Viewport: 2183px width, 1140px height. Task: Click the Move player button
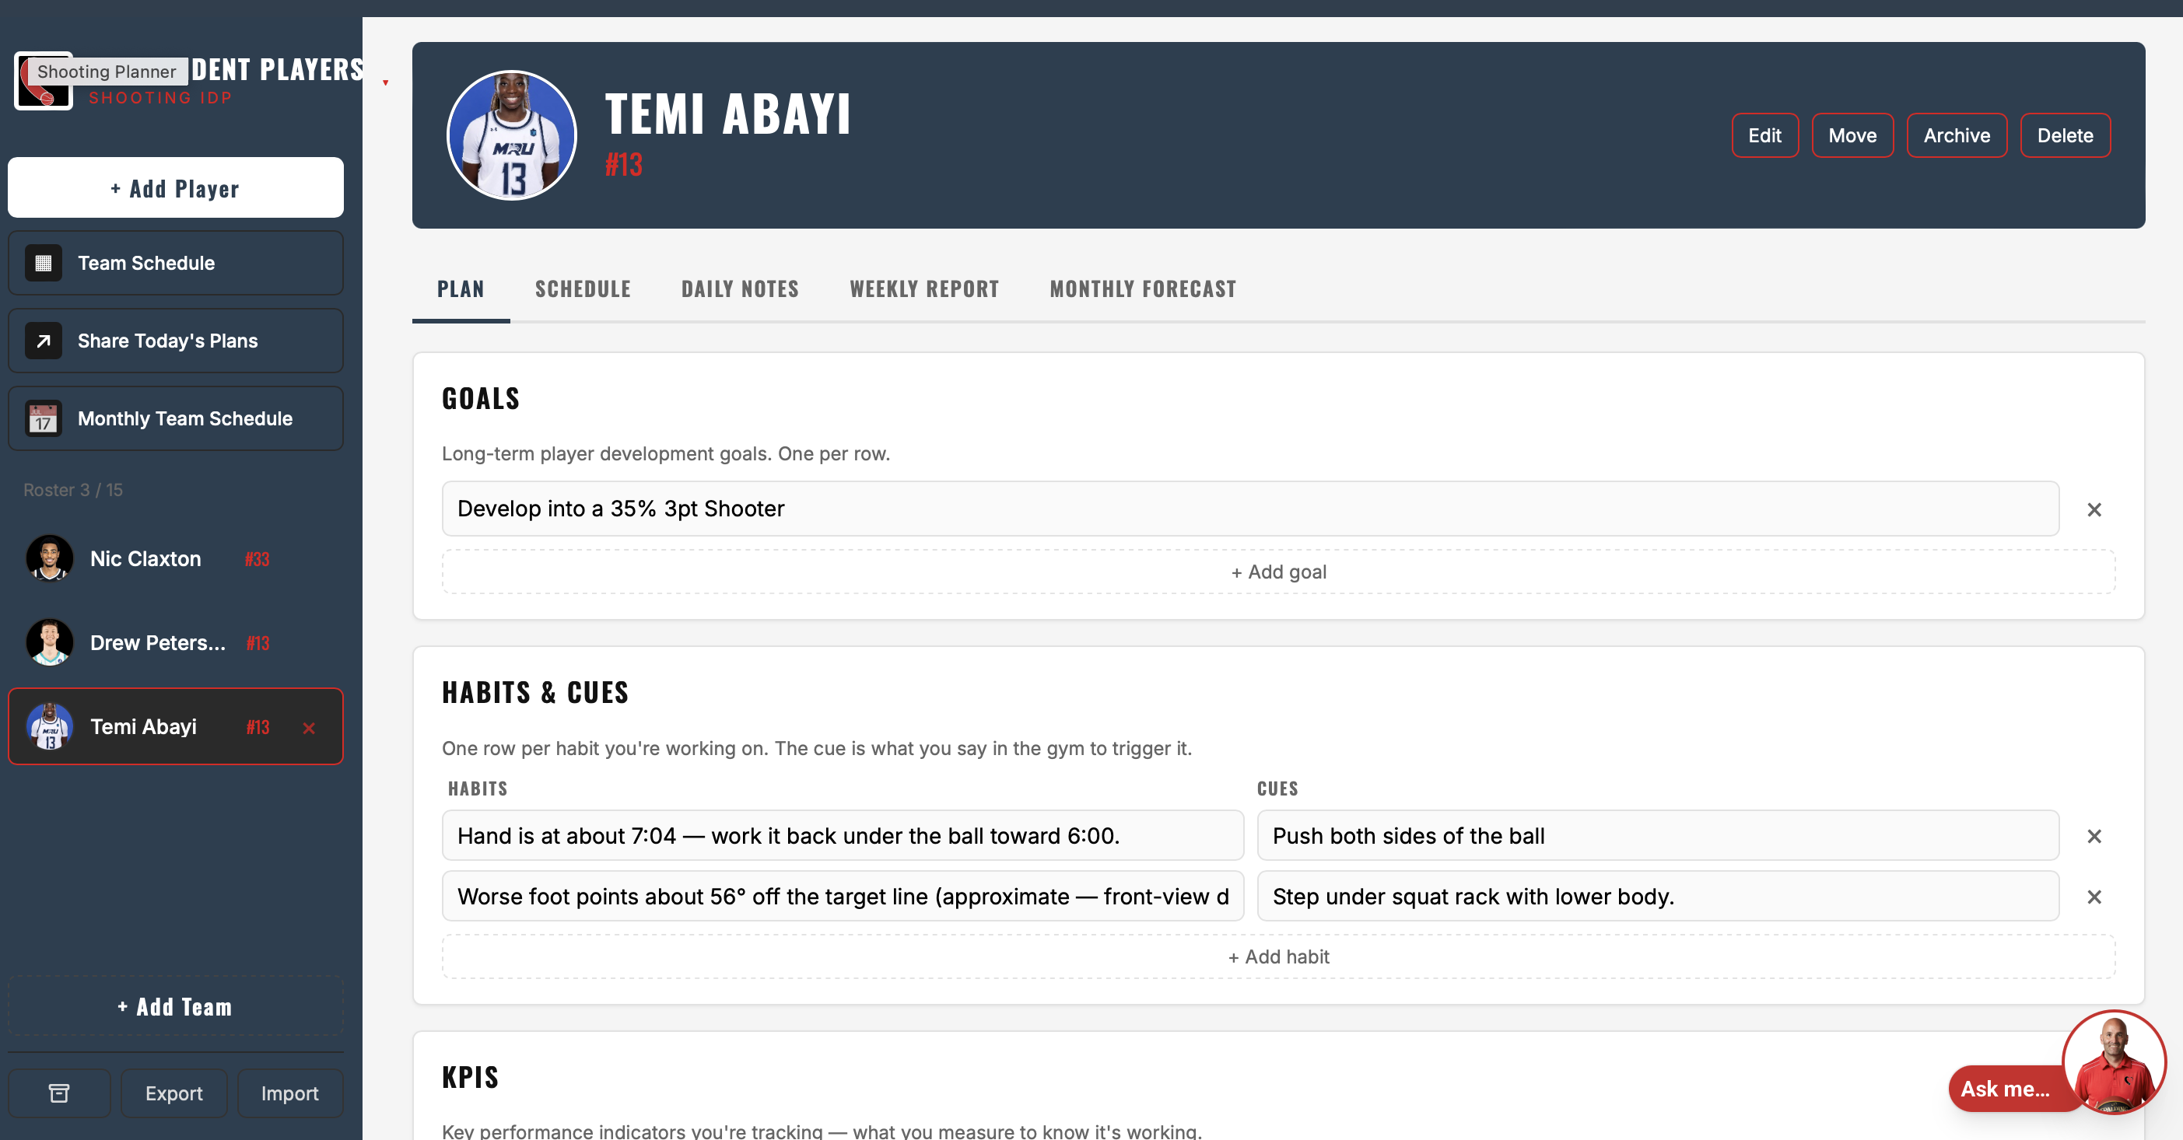point(1852,135)
